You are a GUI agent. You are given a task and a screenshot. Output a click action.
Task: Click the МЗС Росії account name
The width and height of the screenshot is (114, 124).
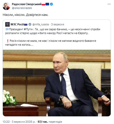pyautogui.click(x=17, y=24)
